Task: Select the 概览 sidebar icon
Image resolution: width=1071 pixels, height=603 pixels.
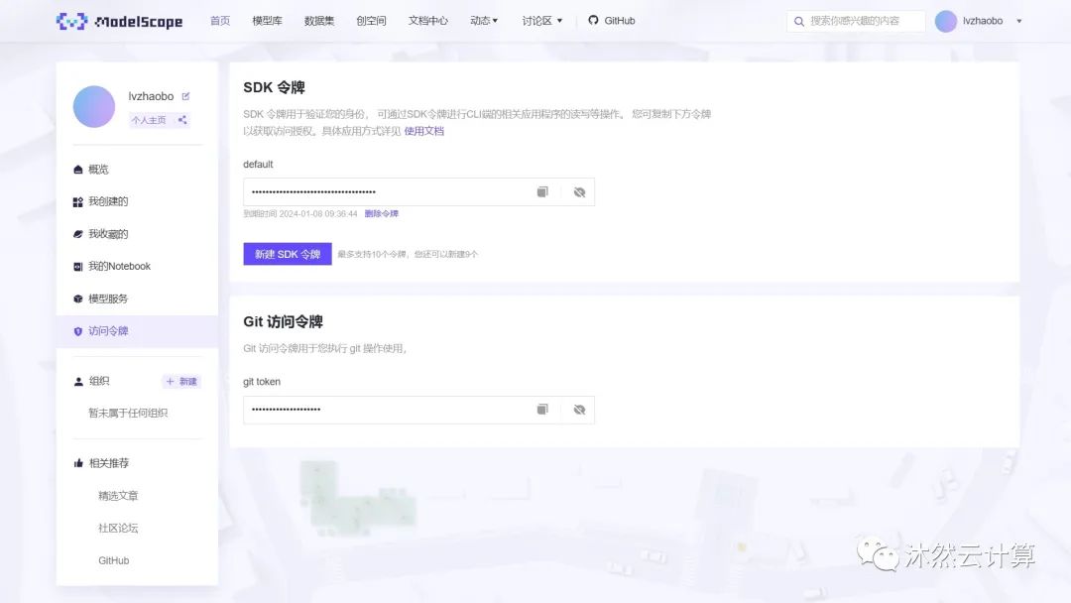Action: click(76, 169)
